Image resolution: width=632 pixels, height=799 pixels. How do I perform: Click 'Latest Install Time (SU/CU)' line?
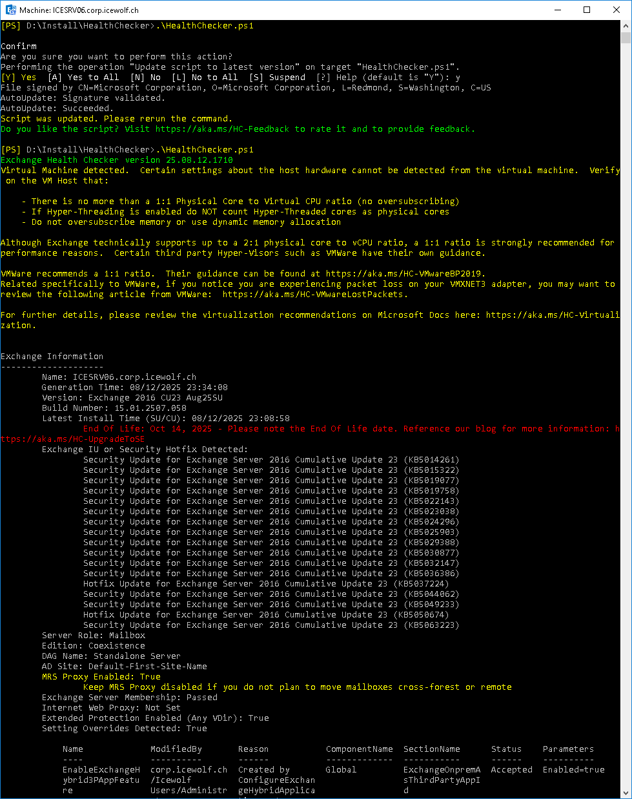pos(165,419)
